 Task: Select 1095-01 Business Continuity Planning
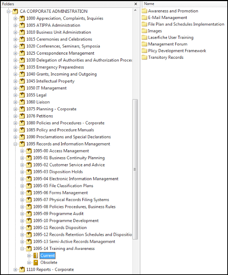click(69, 158)
